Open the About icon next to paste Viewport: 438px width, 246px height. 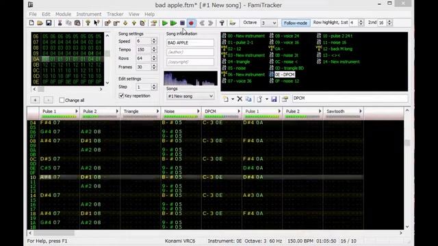pyautogui.click(x=88, y=23)
